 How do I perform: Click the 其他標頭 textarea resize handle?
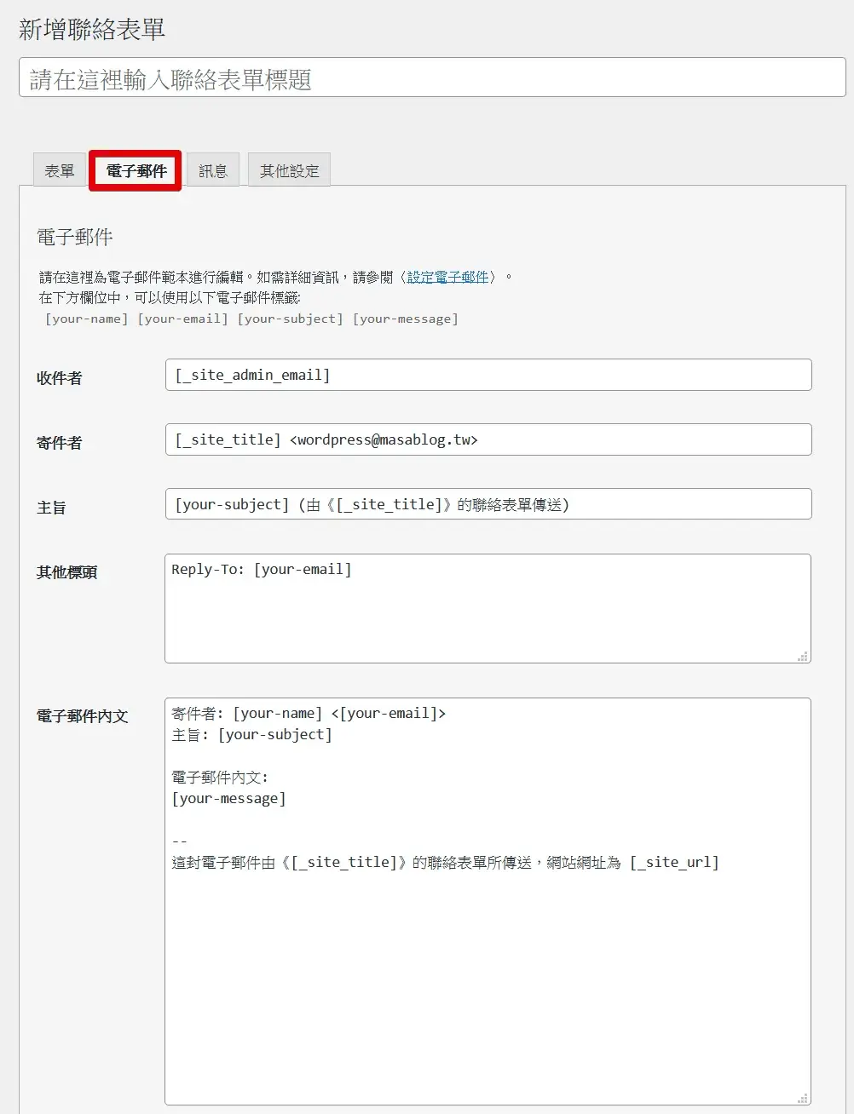pos(803,656)
